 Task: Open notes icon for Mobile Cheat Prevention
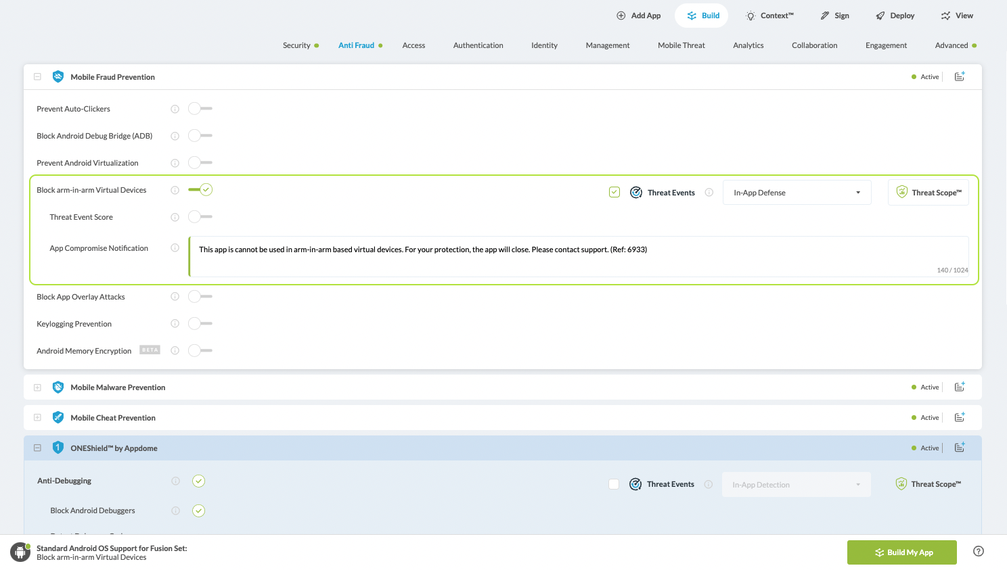[x=959, y=417]
